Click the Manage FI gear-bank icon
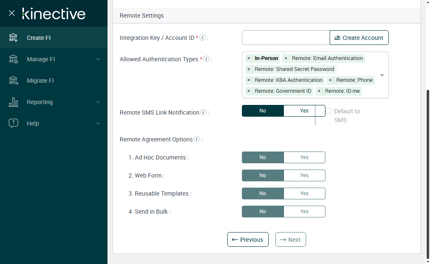Viewport: 430px width, 264px height. [x=13, y=59]
